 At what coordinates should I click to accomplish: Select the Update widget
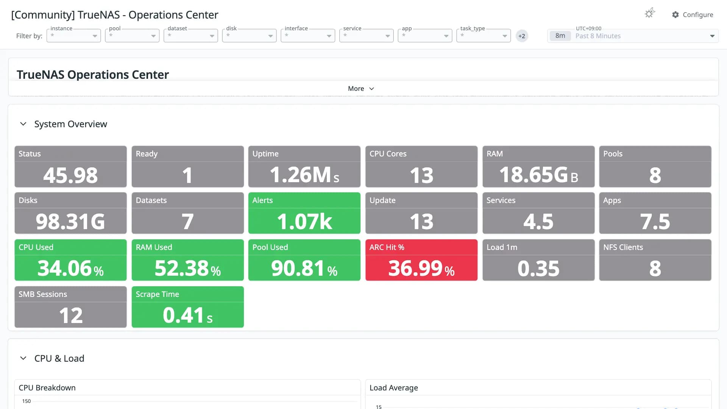coord(421,213)
